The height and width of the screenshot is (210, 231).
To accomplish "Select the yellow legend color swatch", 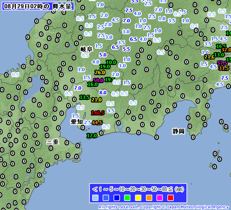I will (138, 198).
